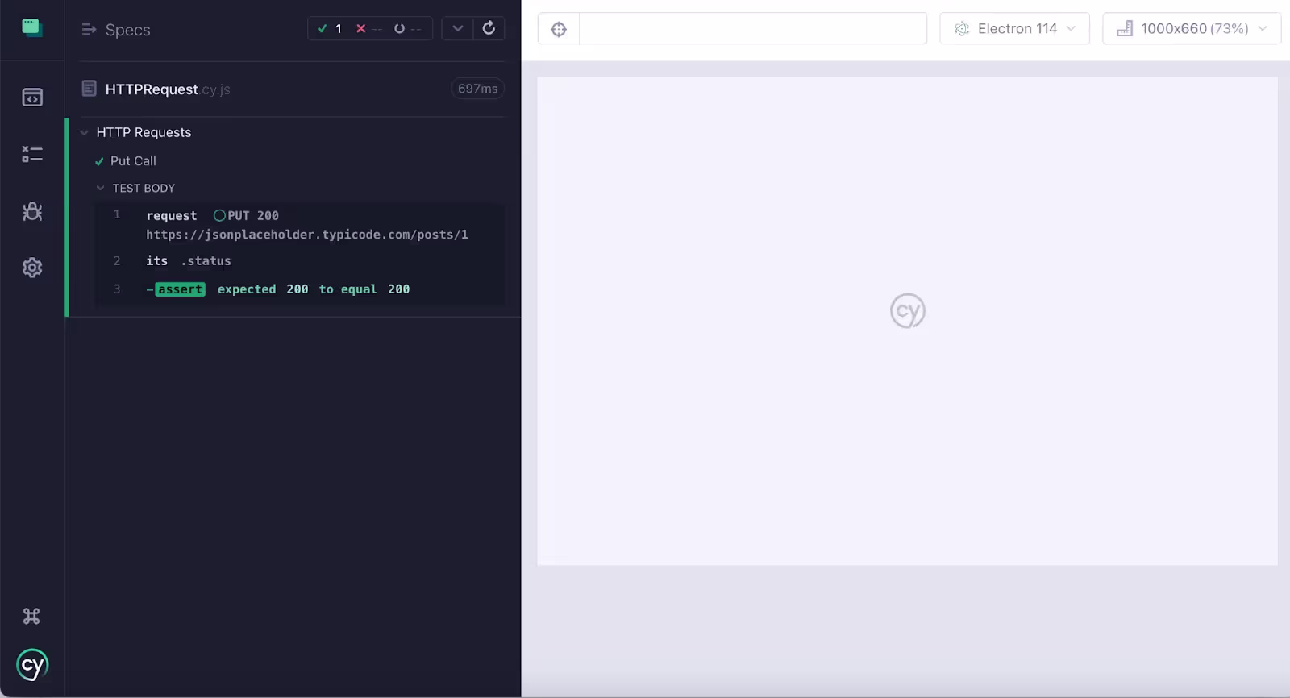Activate the selector playground crosshair
This screenshot has width=1290, height=698.
559,29
